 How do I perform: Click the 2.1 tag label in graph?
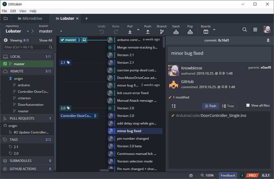click(65, 63)
